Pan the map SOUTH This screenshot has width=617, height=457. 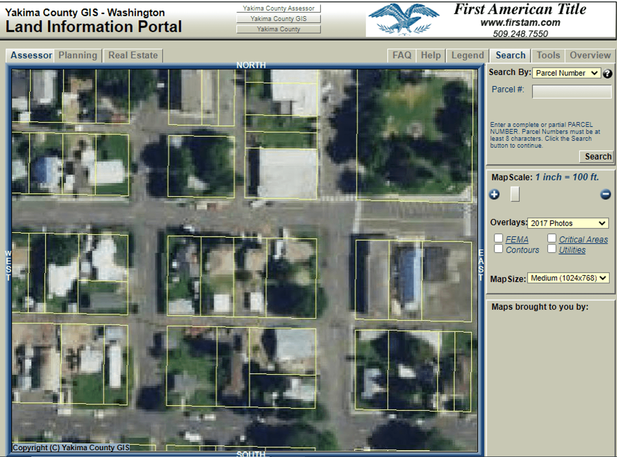tap(251, 454)
